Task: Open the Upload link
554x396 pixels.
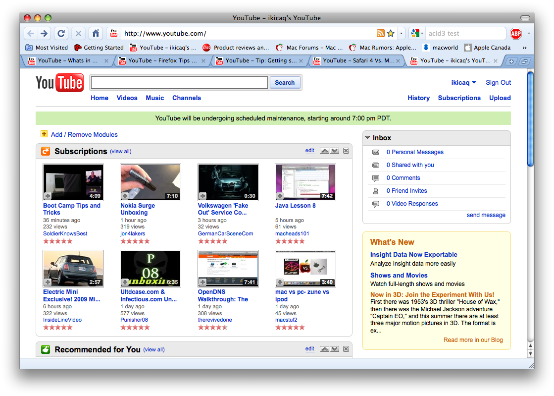Action: [500, 98]
